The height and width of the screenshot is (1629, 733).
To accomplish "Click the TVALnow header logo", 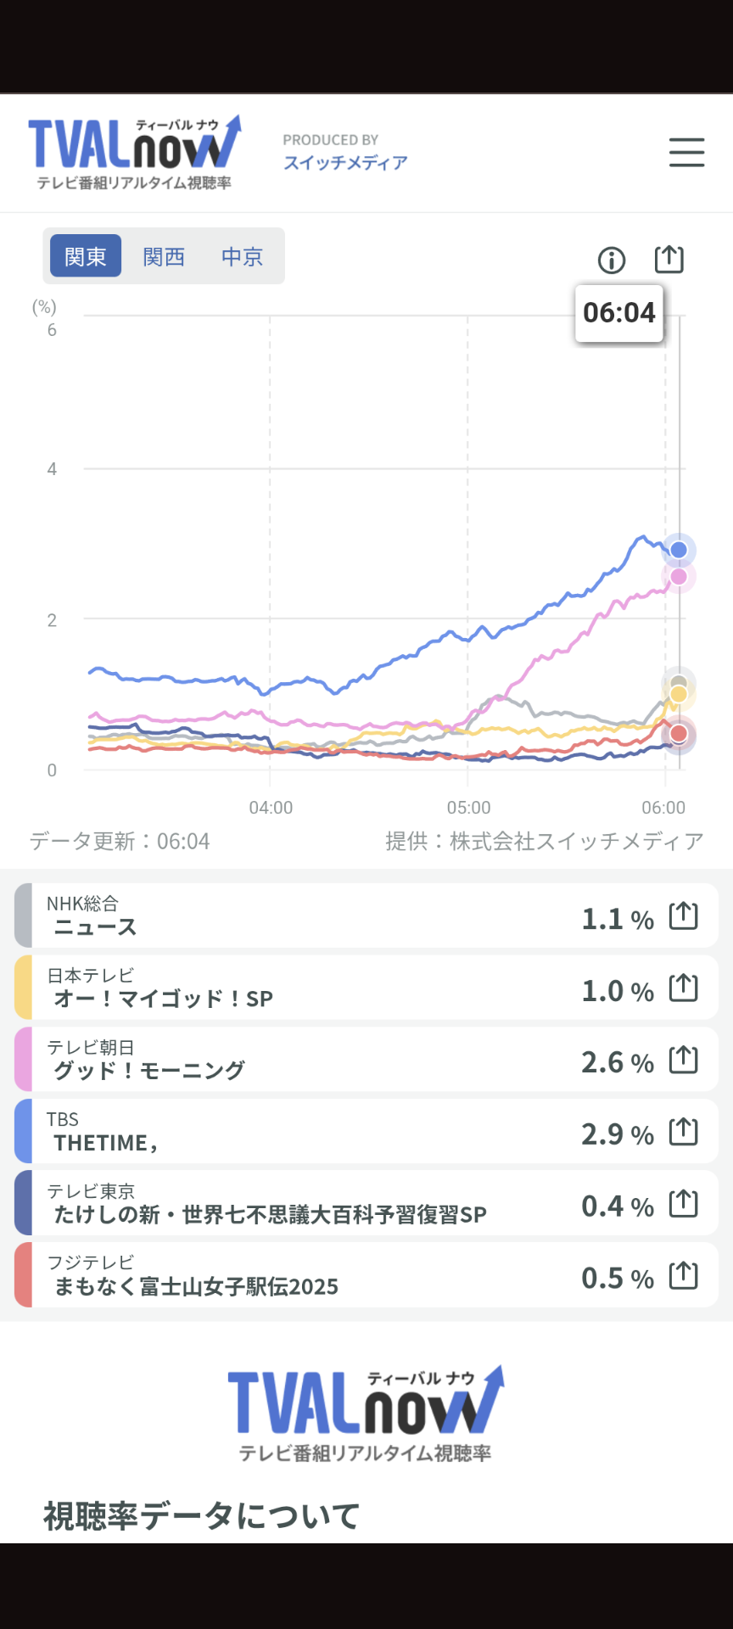I will pyautogui.click(x=134, y=153).
